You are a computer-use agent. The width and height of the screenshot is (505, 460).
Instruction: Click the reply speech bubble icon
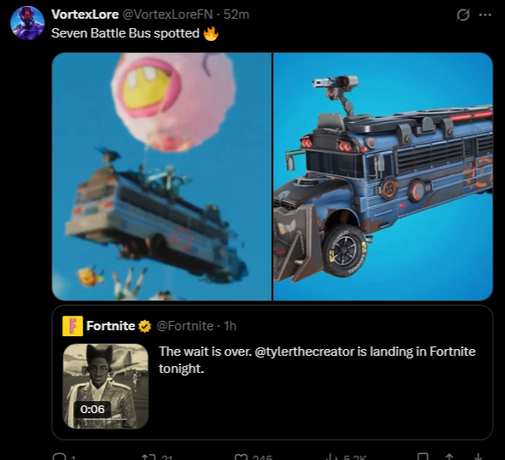pyautogui.click(x=59, y=457)
